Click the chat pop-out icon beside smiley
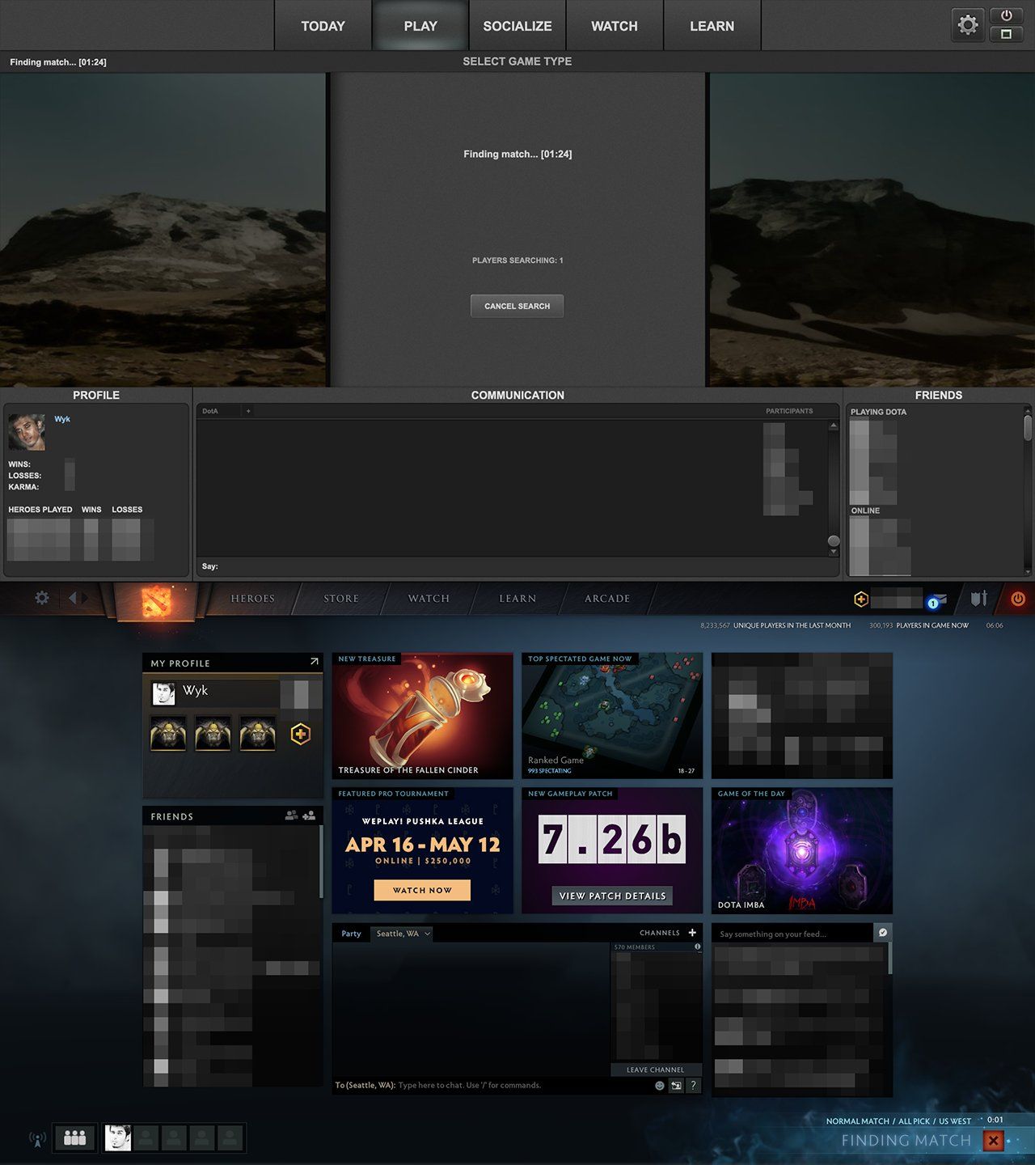The width and height of the screenshot is (1035, 1165). [676, 1086]
